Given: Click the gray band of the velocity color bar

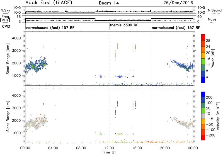Looking at the screenshot, I should pyautogui.click(x=203, y=116).
